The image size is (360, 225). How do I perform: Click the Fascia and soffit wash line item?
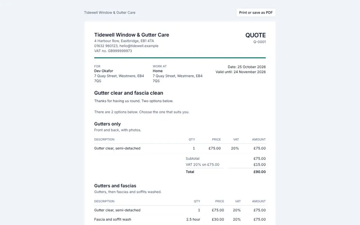coord(112,220)
